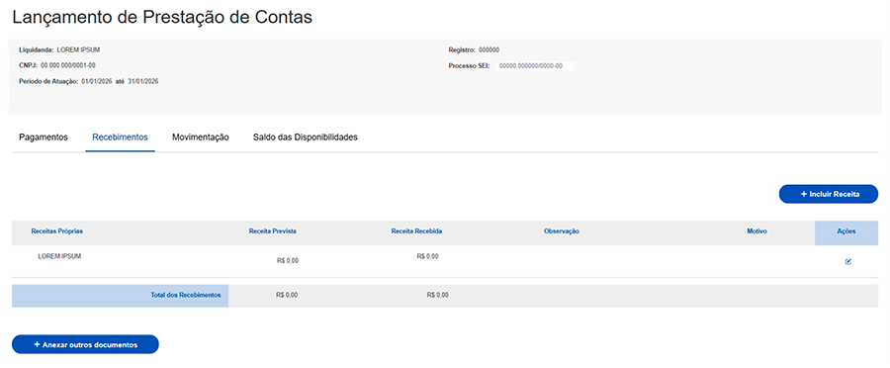Click the start date 01/01/2026
The height and width of the screenshot is (368, 890).
pos(97,81)
